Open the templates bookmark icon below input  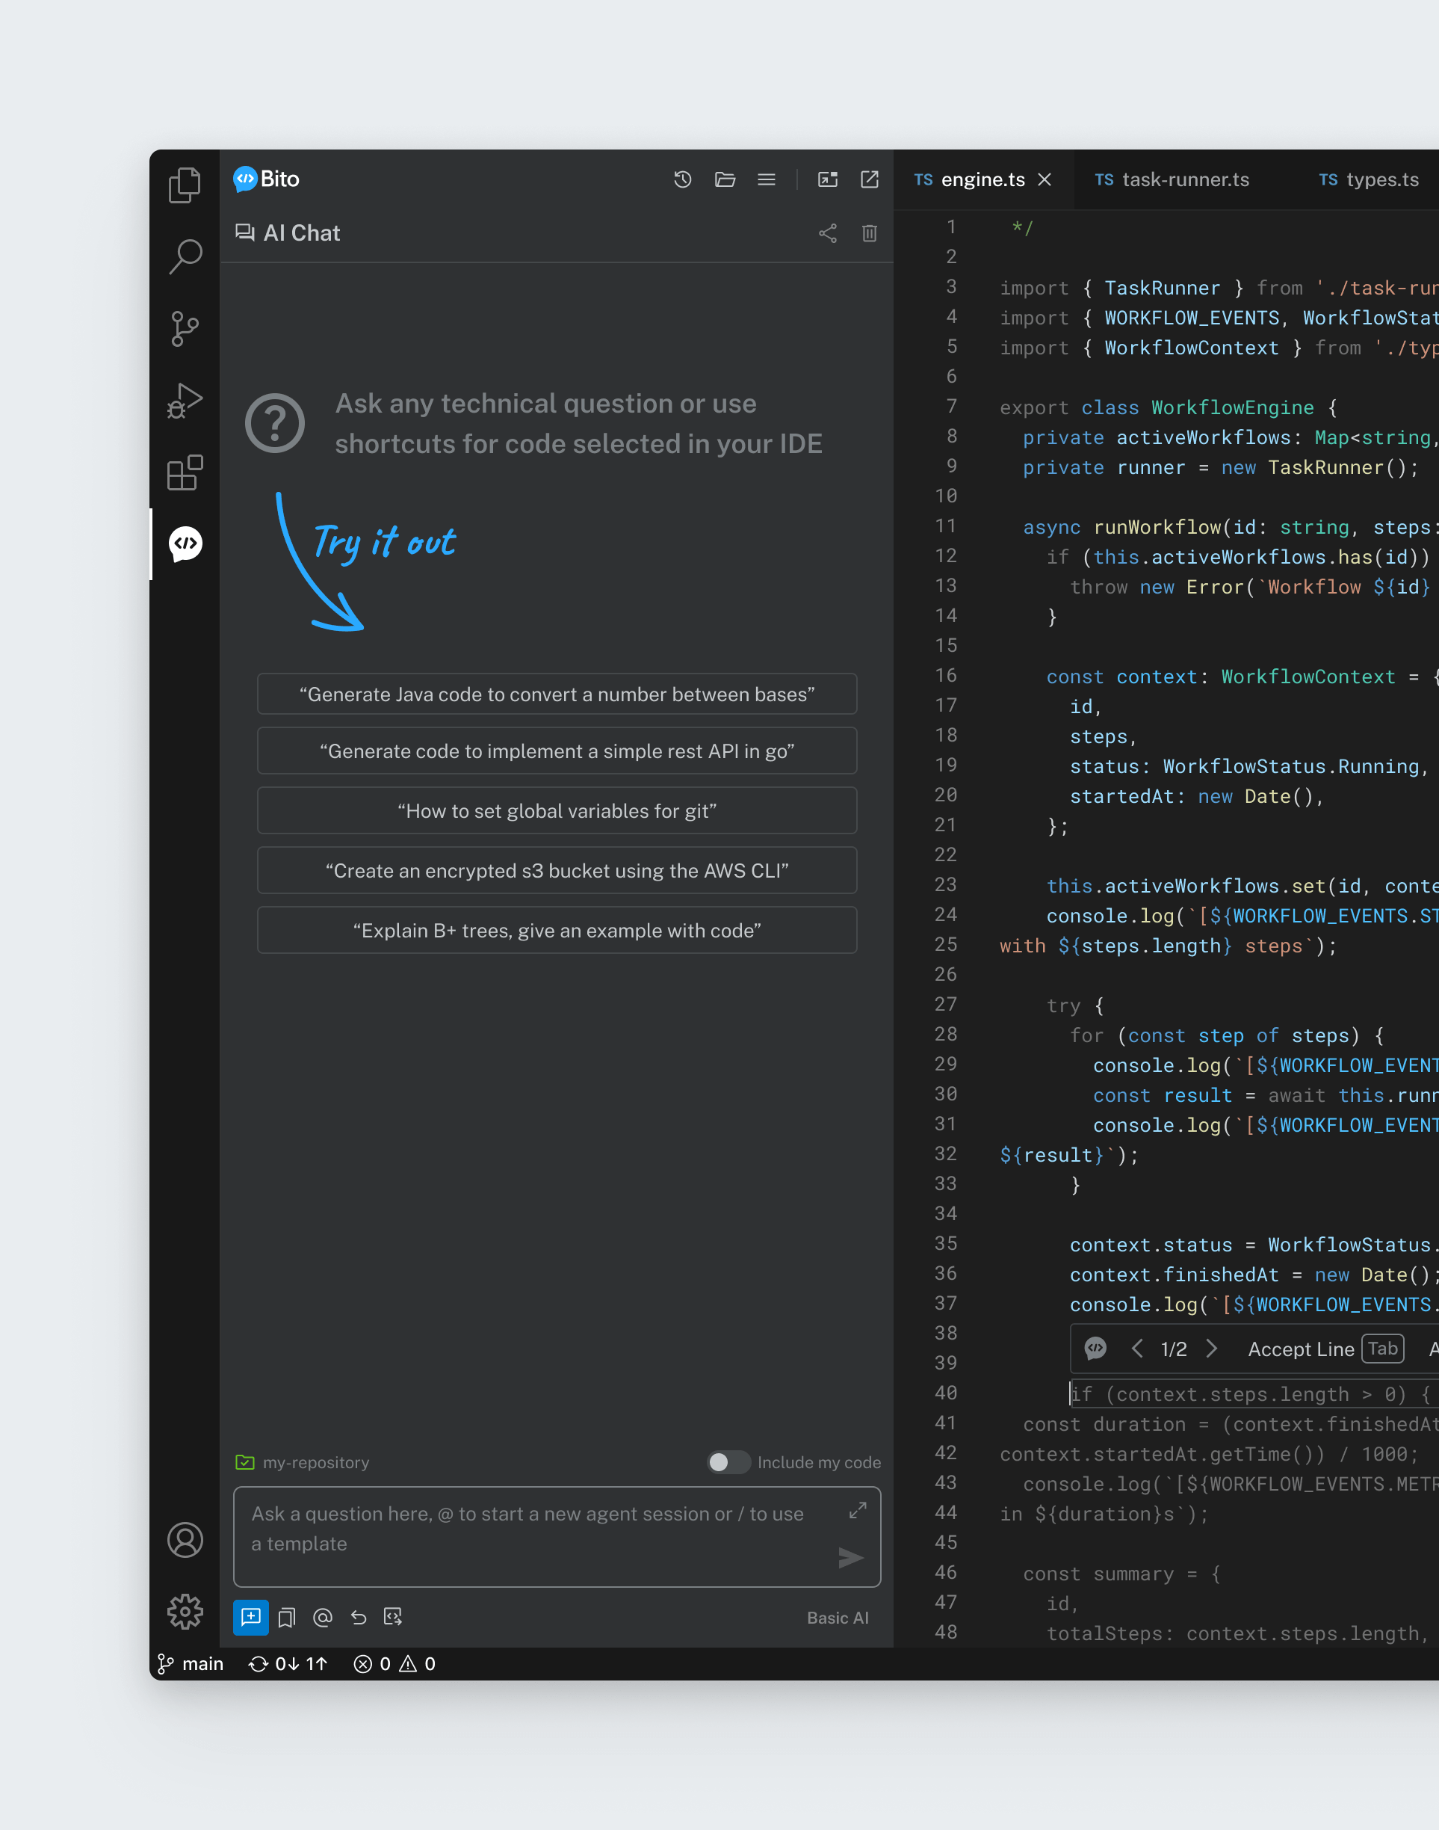pos(286,1617)
